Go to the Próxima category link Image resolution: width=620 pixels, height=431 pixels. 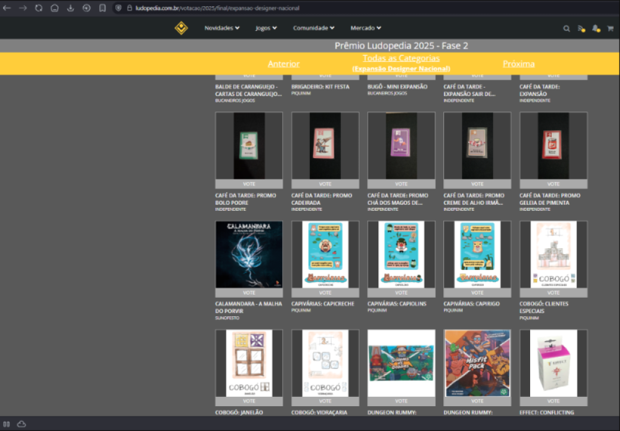tap(518, 64)
